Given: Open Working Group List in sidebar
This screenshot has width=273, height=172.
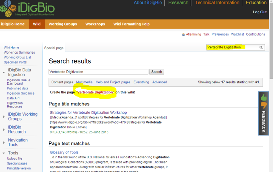Looking at the screenshot, I should (x=17, y=57).
